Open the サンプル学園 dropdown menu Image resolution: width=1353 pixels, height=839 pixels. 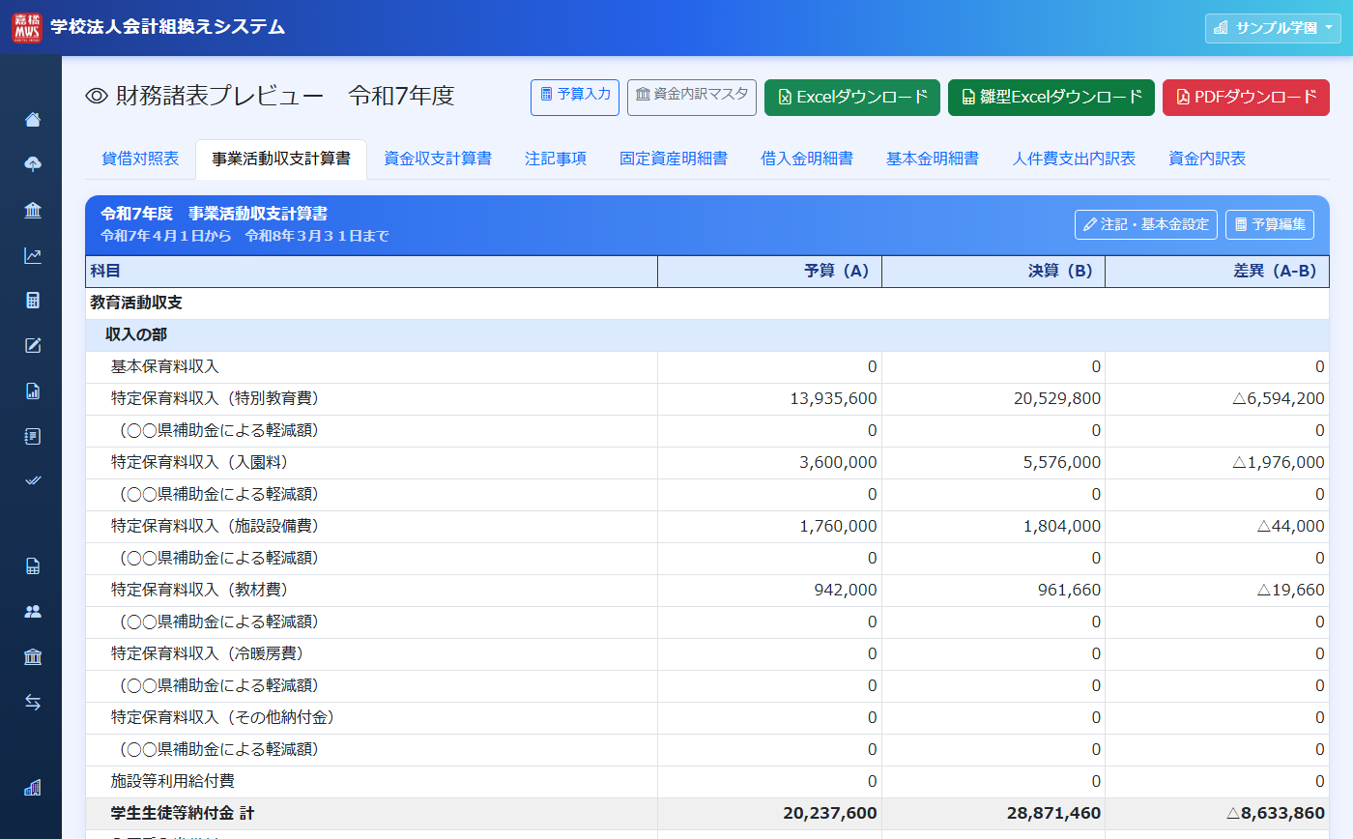pyautogui.click(x=1273, y=28)
